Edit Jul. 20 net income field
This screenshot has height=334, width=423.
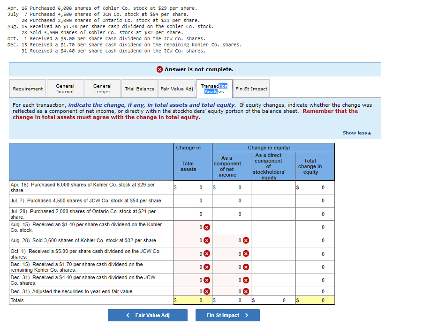(x=232, y=214)
